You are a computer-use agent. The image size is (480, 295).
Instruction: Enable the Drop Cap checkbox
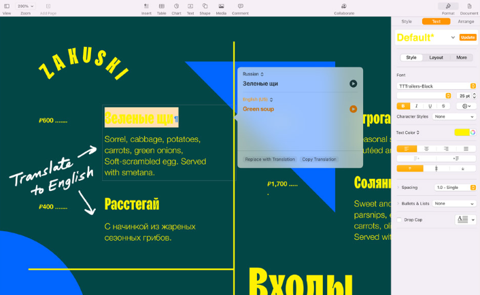pyautogui.click(x=399, y=220)
